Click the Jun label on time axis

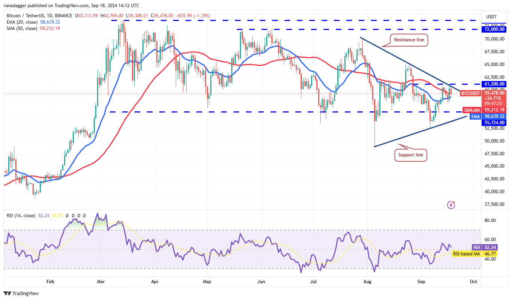[x=261, y=281]
